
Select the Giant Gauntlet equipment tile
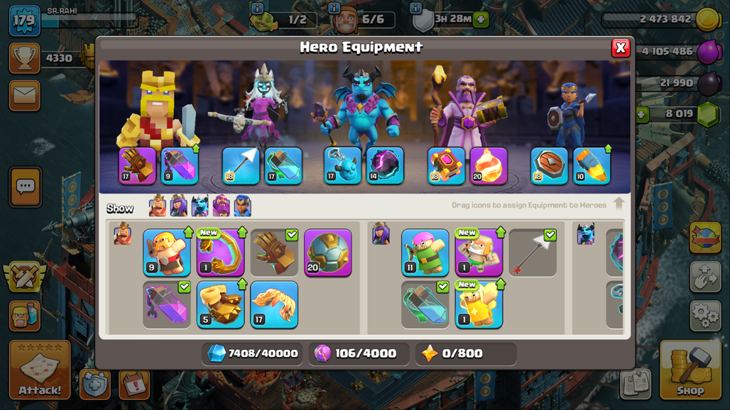[x=274, y=253]
